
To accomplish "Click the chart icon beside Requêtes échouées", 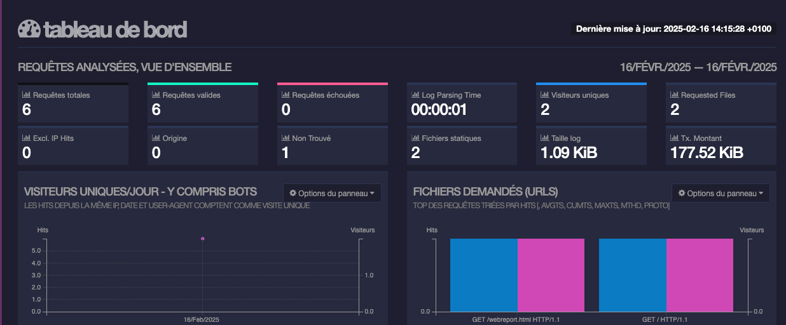I will click(286, 95).
